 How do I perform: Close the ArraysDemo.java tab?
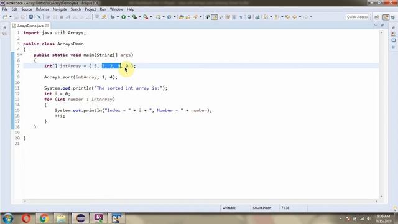[x=47, y=26]
